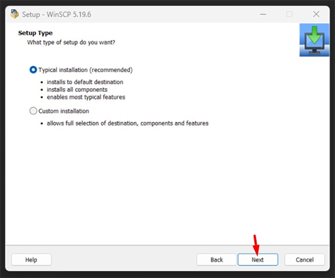Image resolution: width=335 pixels, height=278 pixels.
Task: Choose the Custom installation radio option
Action: (33, 111)
